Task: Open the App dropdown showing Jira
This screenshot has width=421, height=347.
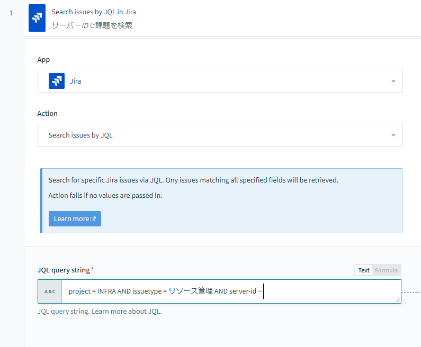Action: (220, 81)
